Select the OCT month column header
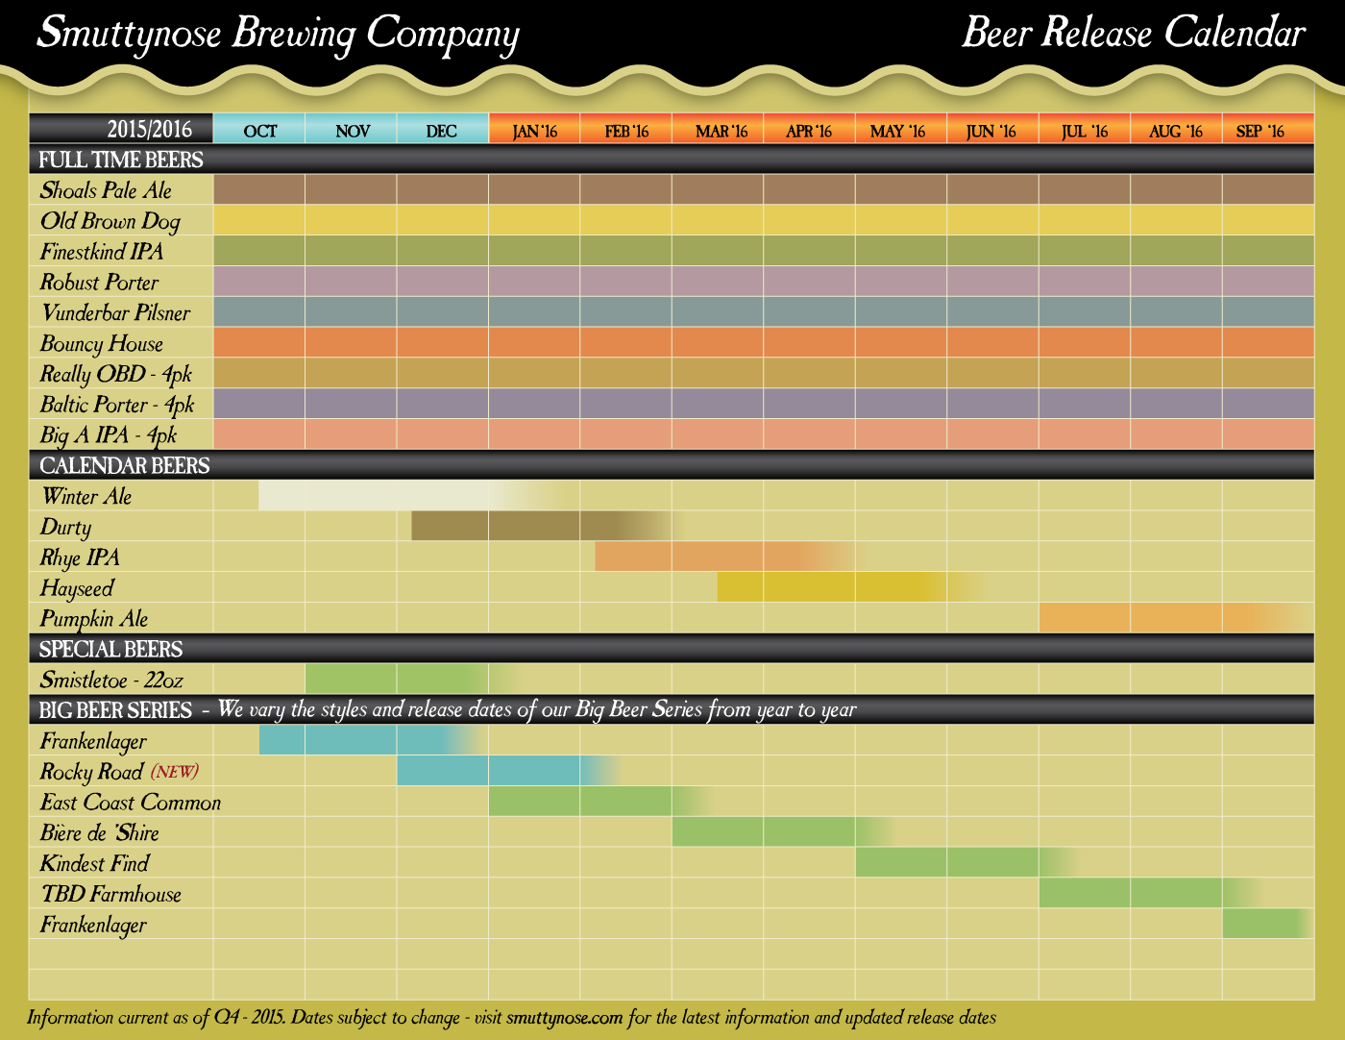 (x=259, y=129)
